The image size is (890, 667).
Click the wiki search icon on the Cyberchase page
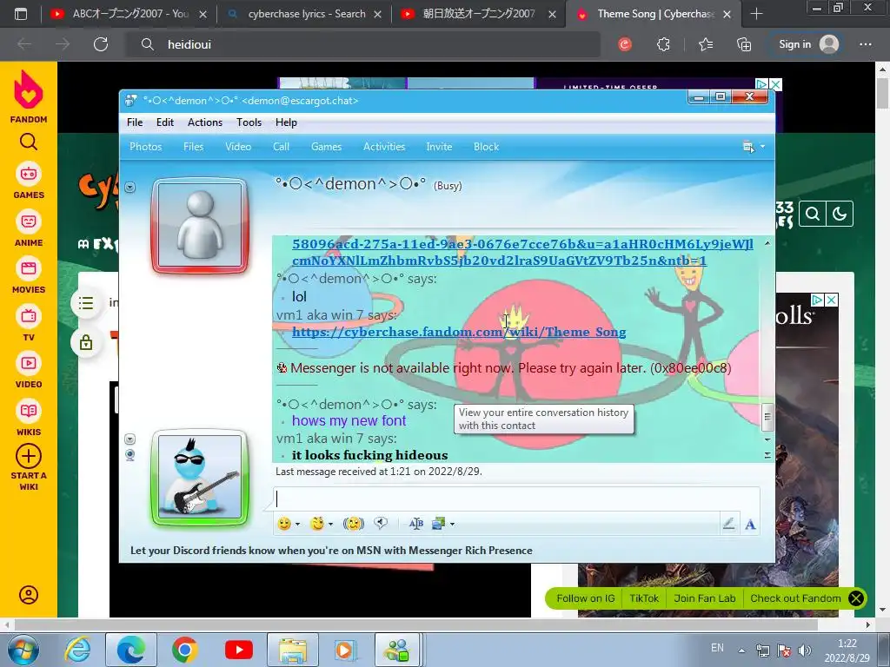click(x=813, y=214)
